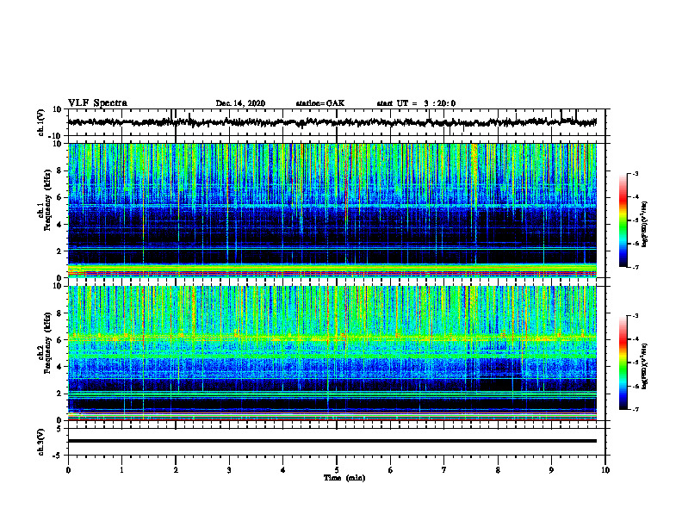Click the "ch.3(V)" axis label

[41, 442]
